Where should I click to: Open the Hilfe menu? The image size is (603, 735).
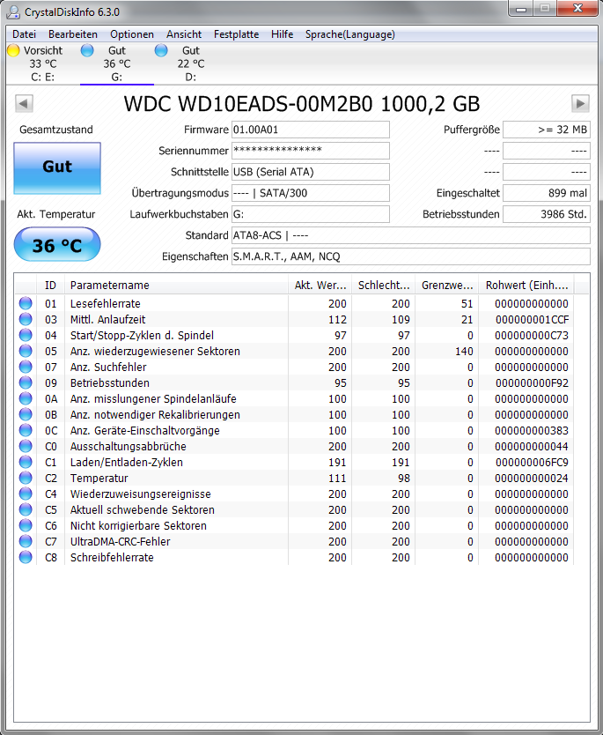(282, 34)
